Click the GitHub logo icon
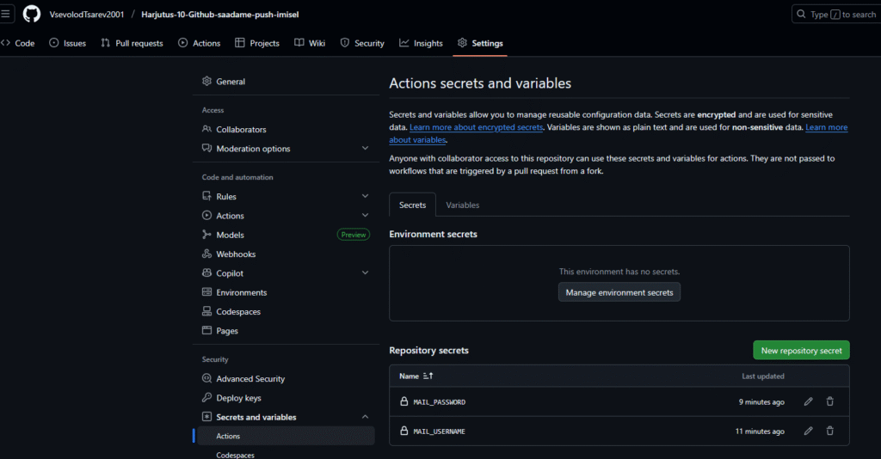881x459 pixels. (x=32, y=15)
